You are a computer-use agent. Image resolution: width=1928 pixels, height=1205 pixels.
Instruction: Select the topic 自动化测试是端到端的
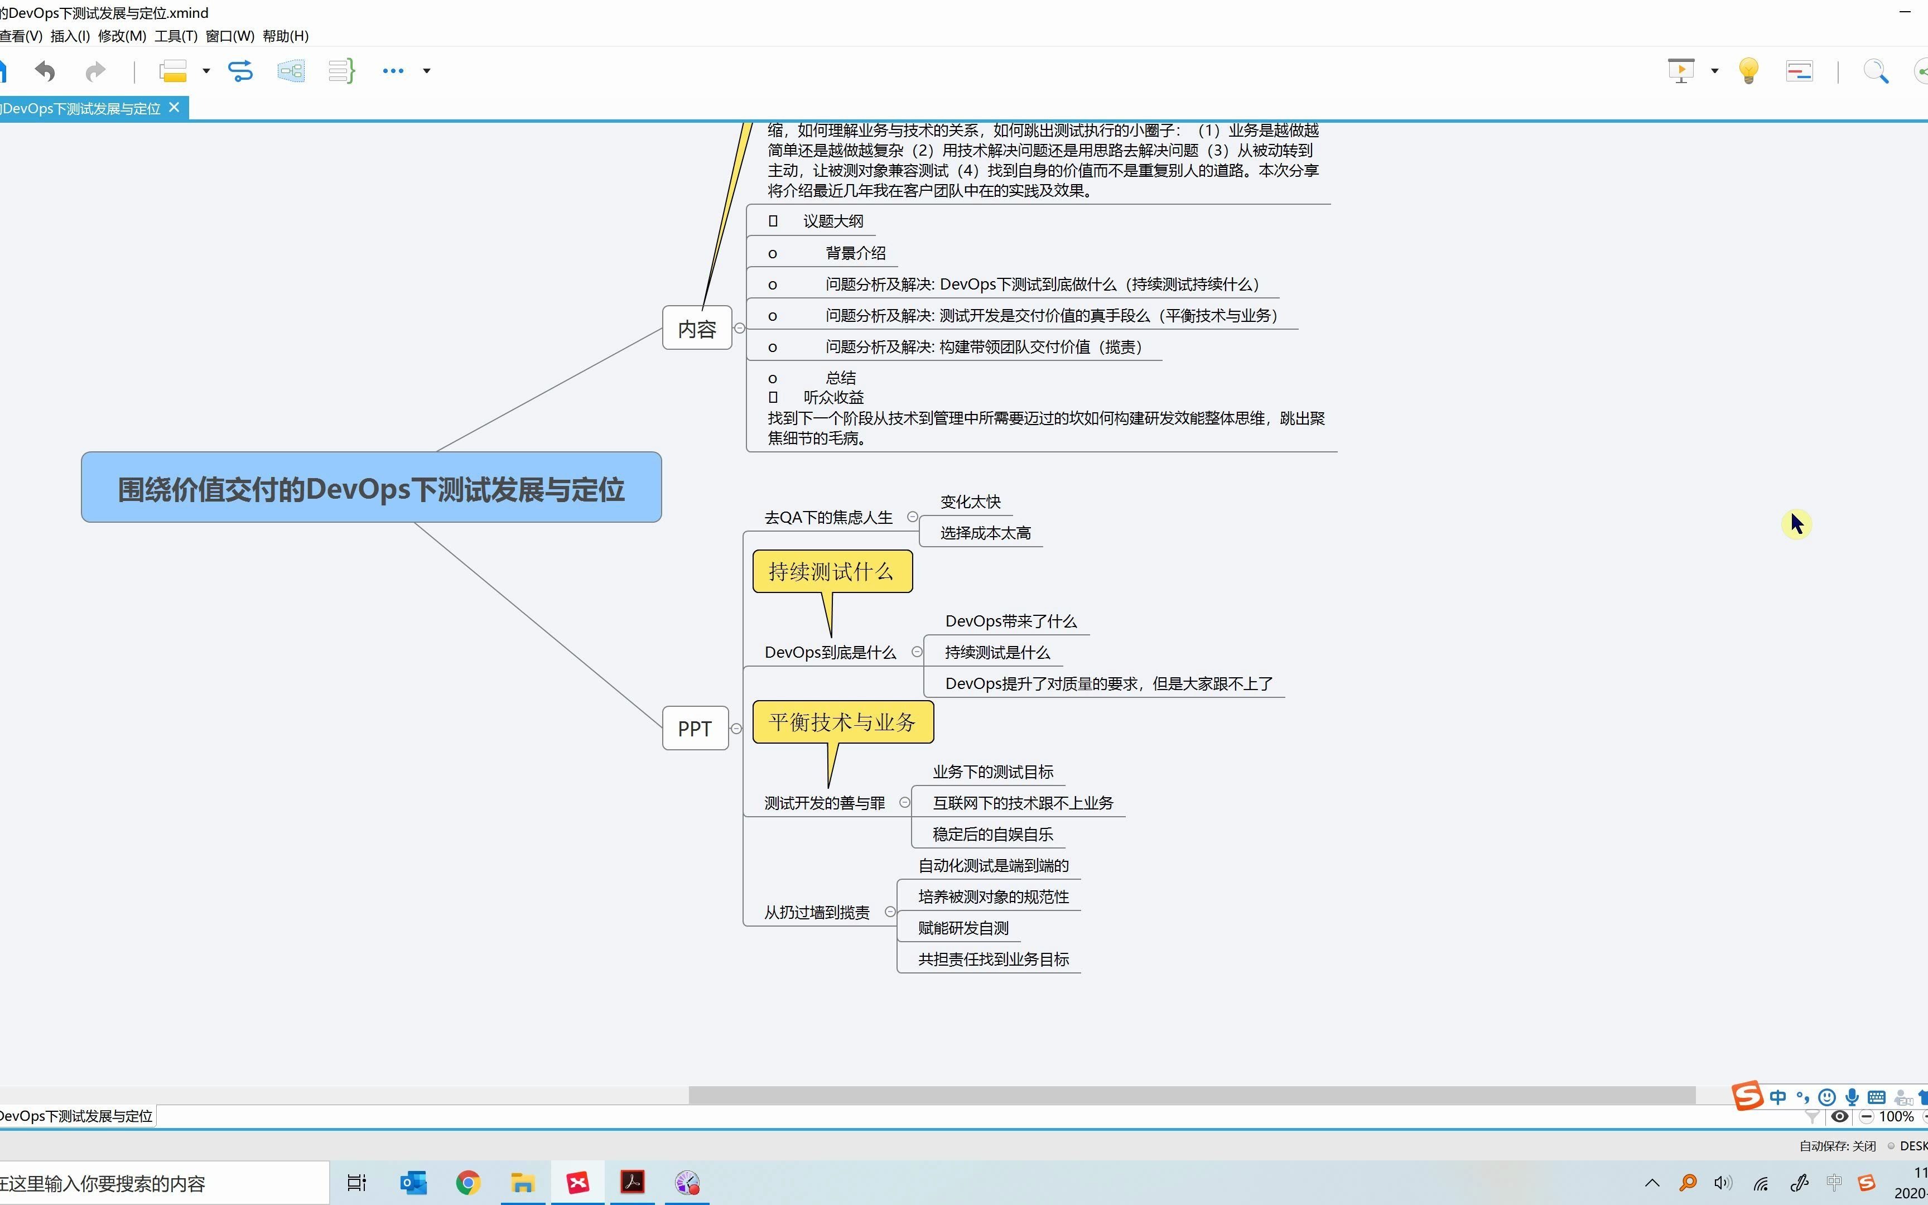[994, 865]
